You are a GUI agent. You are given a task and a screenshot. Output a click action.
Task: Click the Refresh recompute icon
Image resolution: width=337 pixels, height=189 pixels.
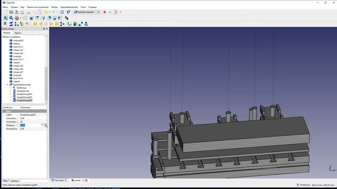(62, 12)
